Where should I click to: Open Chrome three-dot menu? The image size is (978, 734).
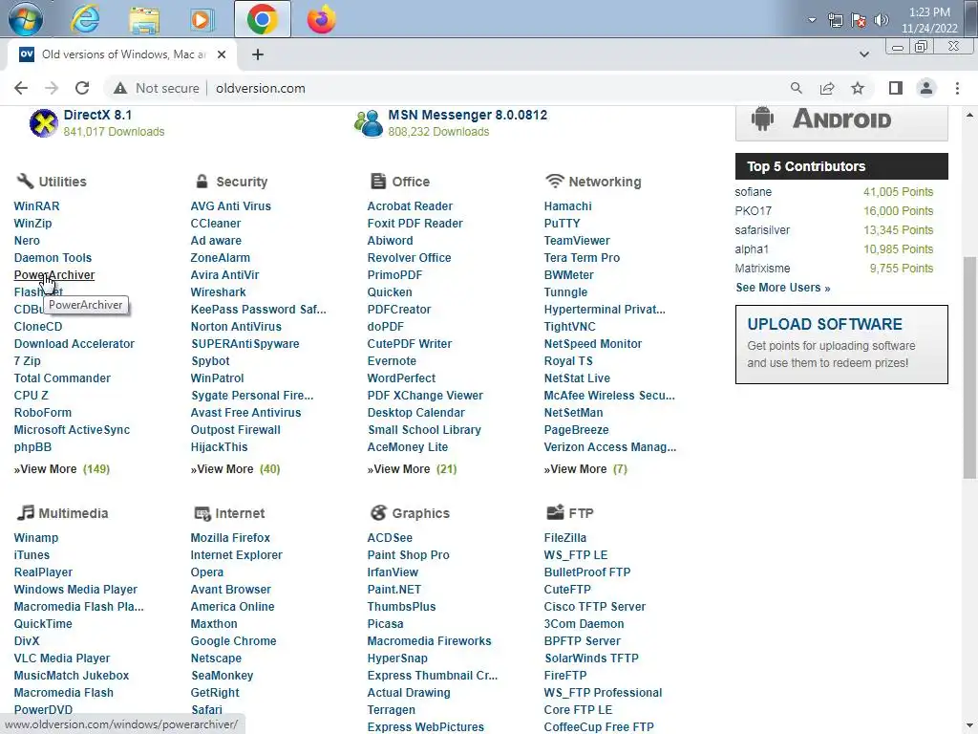957,88
